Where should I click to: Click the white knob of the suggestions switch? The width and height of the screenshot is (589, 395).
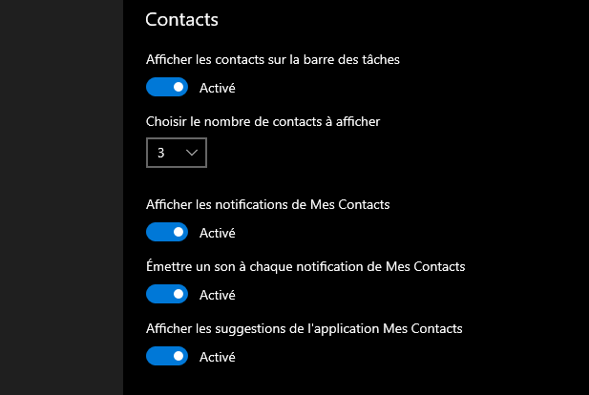pyautogui.click(x=178, y=357)
